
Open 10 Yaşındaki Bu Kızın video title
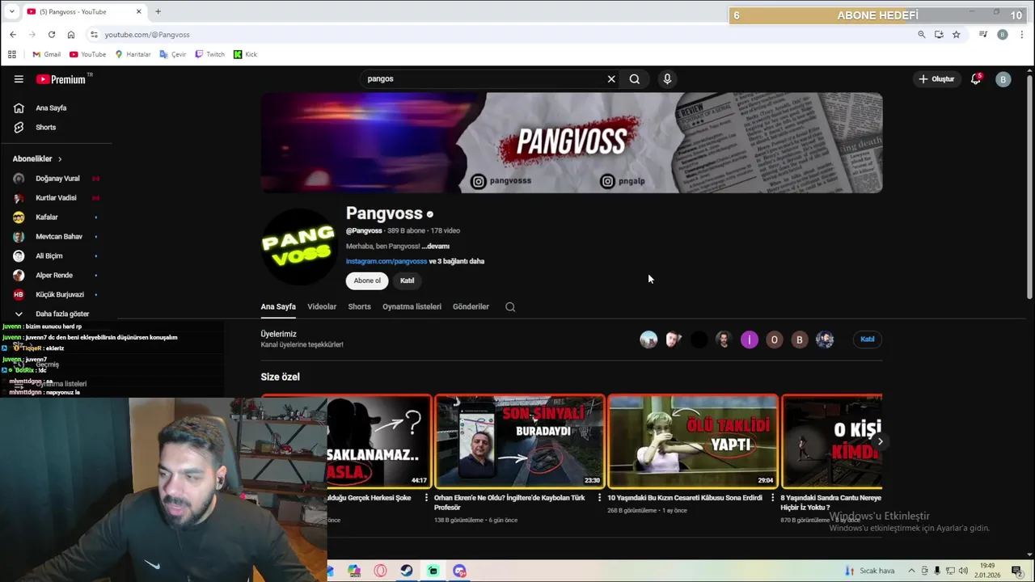[x=685, y=498]
